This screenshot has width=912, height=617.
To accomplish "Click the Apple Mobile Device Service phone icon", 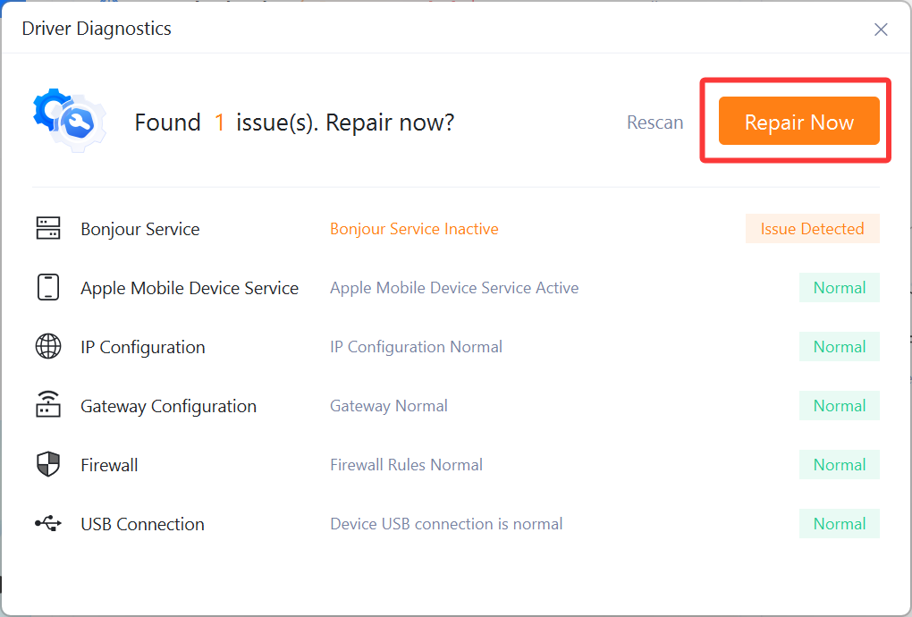I will (48, 287).
